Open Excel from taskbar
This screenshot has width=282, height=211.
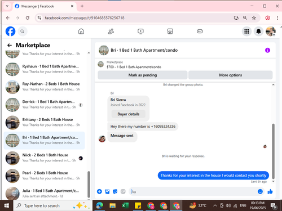tap(125, 206)
